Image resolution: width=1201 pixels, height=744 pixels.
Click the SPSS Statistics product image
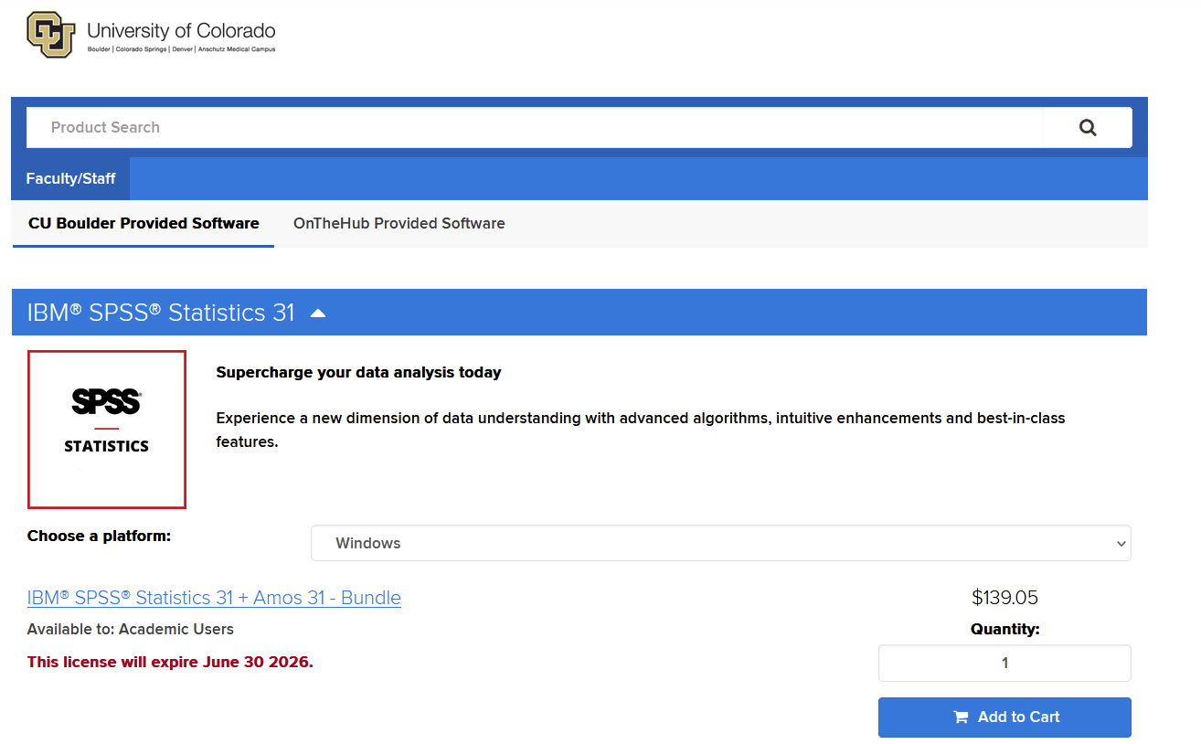click(107, 430)
